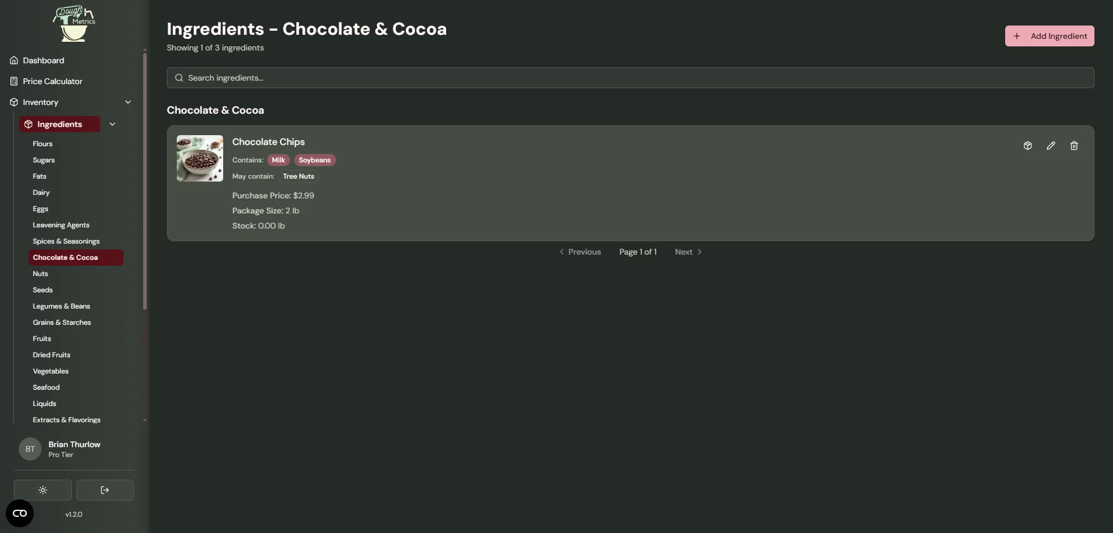Select the Milk allergen badge
Image resolution: width=1113 pixels, height=533 pixels.
(278, 159)
